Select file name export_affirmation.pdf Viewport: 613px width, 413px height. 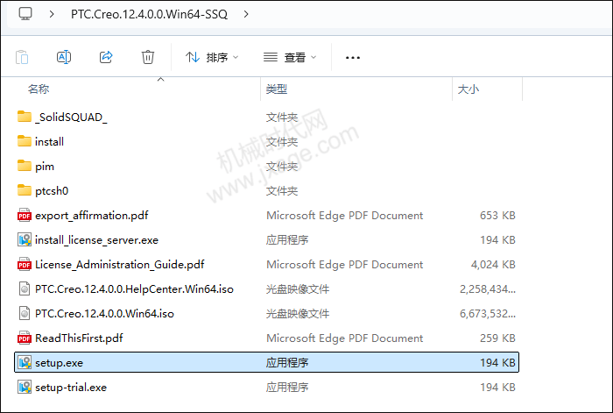(91, 216)
